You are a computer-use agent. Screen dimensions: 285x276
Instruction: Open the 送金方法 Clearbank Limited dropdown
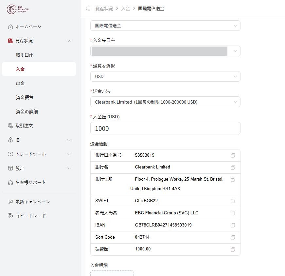[165, 102]
